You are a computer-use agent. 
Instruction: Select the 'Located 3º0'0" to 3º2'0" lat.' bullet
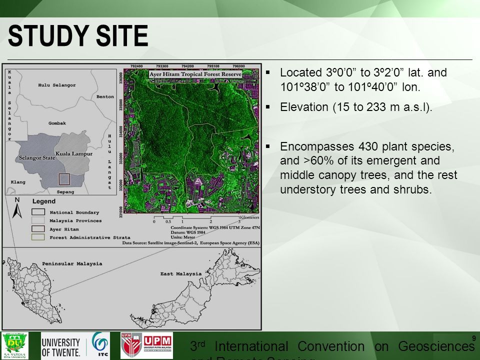(363, 79)
